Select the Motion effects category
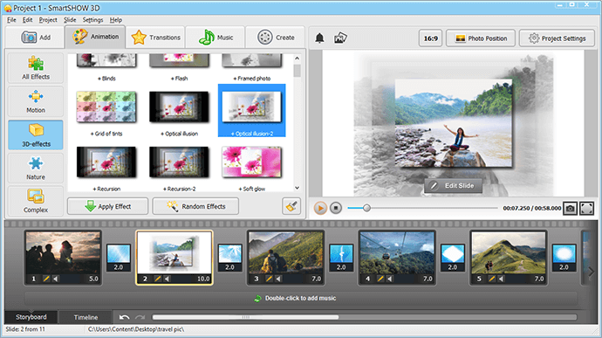The image size is (602, 338). point(36,101)
